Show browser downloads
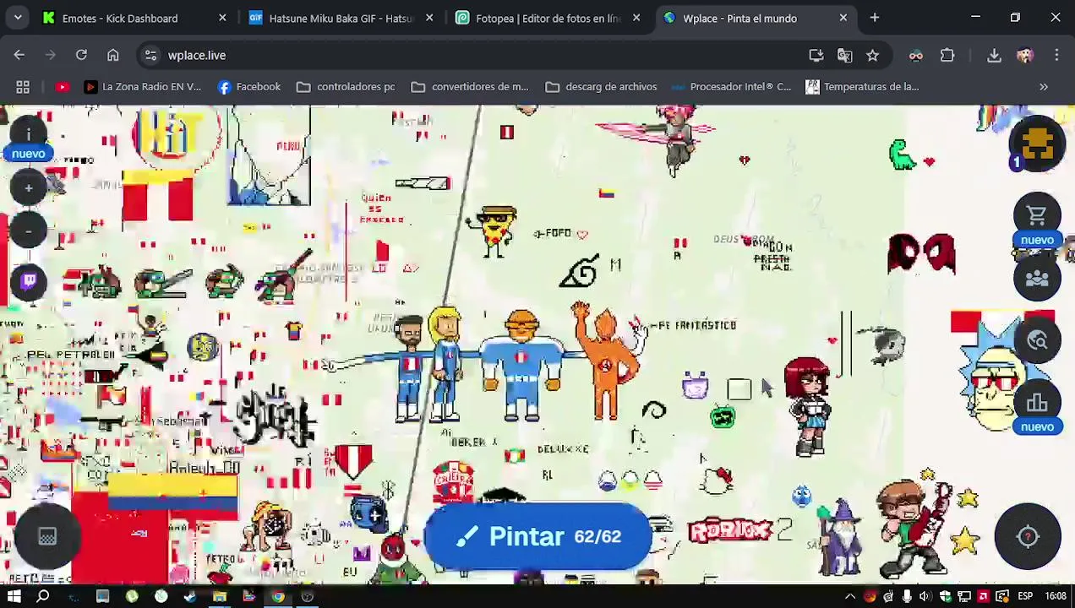The image size is (1075, 608). click(x=994, y=55)
